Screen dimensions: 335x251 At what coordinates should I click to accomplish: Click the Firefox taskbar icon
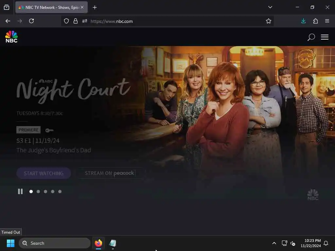[x=98, y=243]
